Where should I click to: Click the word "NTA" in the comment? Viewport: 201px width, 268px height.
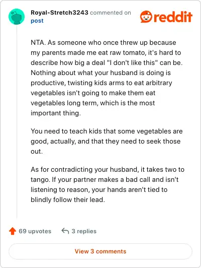click(x=37, y=42)
